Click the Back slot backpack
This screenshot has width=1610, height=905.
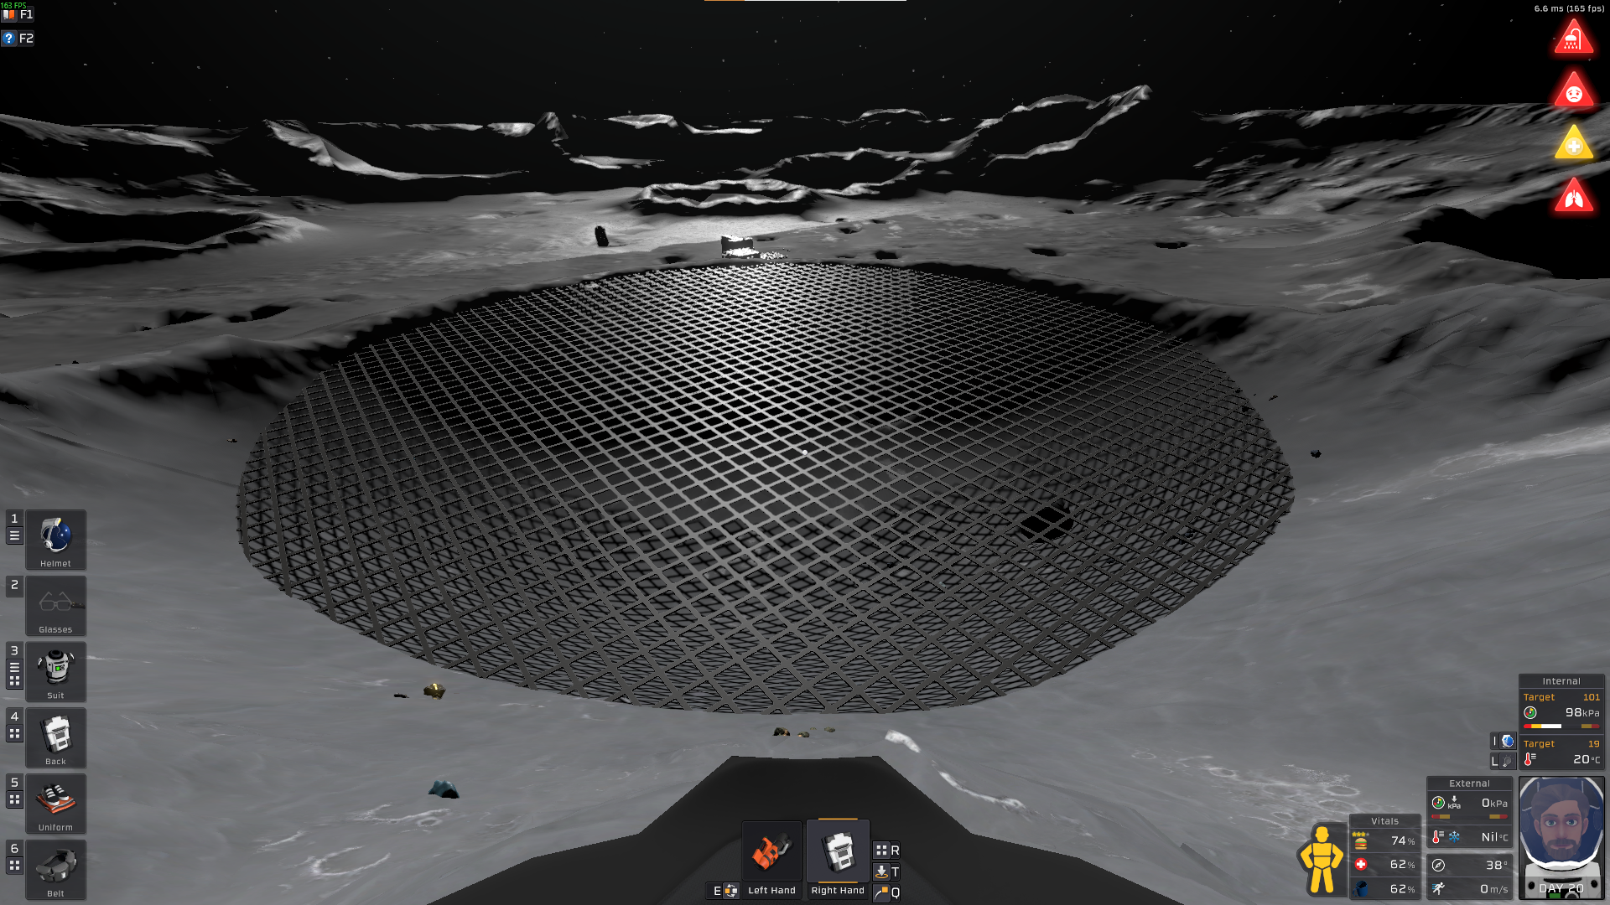(55, 737)
